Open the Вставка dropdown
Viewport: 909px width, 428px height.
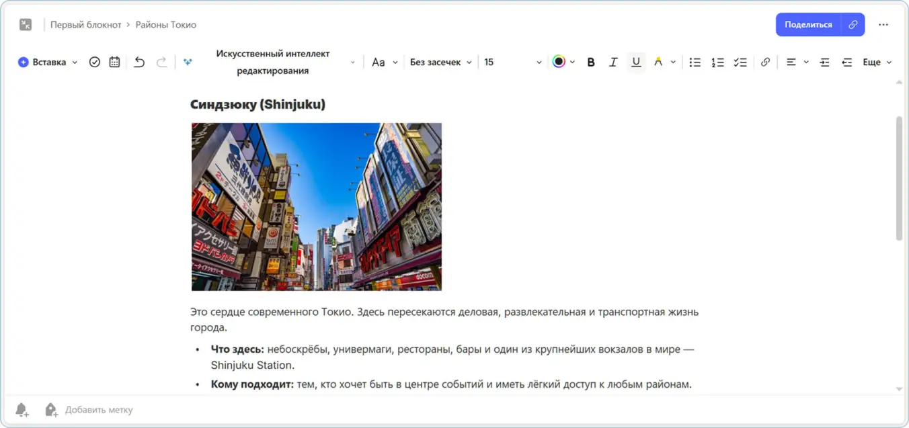coord(46,62)
